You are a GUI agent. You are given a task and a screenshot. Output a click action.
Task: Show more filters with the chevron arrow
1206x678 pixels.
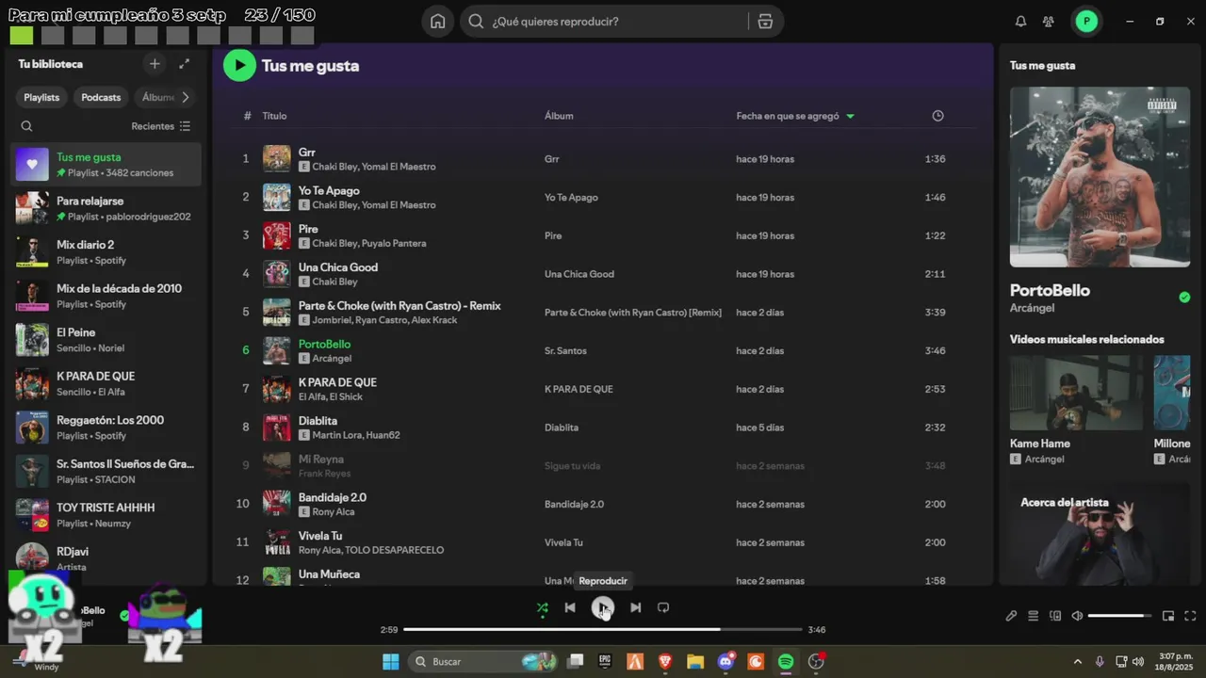[x=186, y=97]
